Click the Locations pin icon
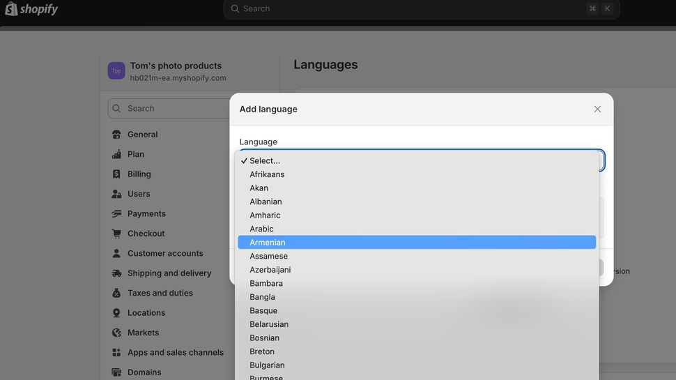This screenshot has height=380, width=676. 116,313
